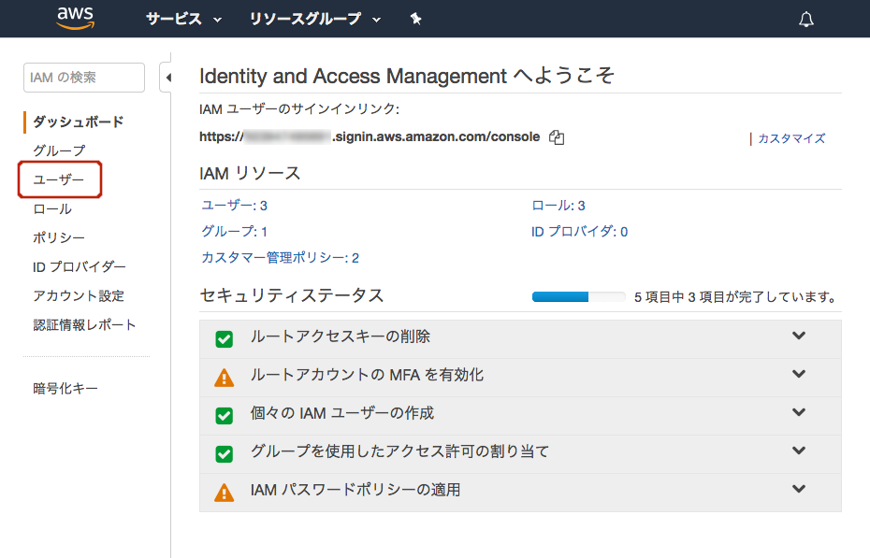Expand ルートアカウントの MFA を有効化 chevron
Screen dimensions: 870x558
pos(798,374)
